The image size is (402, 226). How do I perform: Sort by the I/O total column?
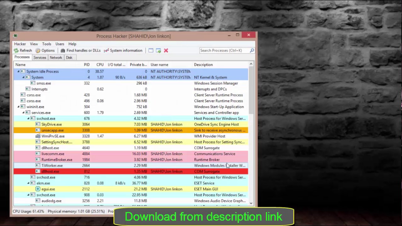coord(116,65)
